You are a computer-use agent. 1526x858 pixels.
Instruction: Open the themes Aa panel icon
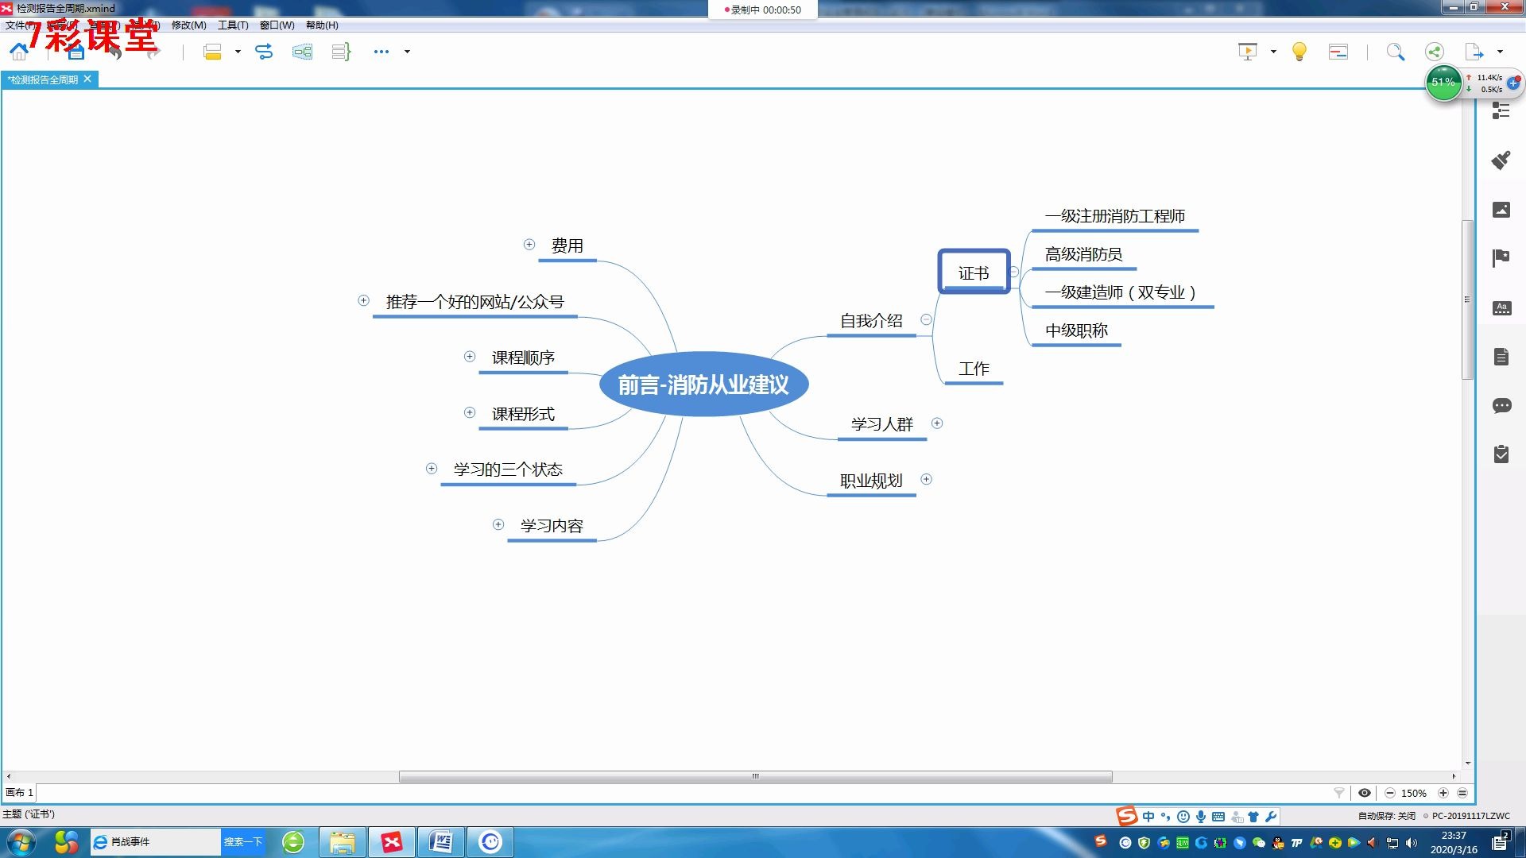[x=1501, y=307]
